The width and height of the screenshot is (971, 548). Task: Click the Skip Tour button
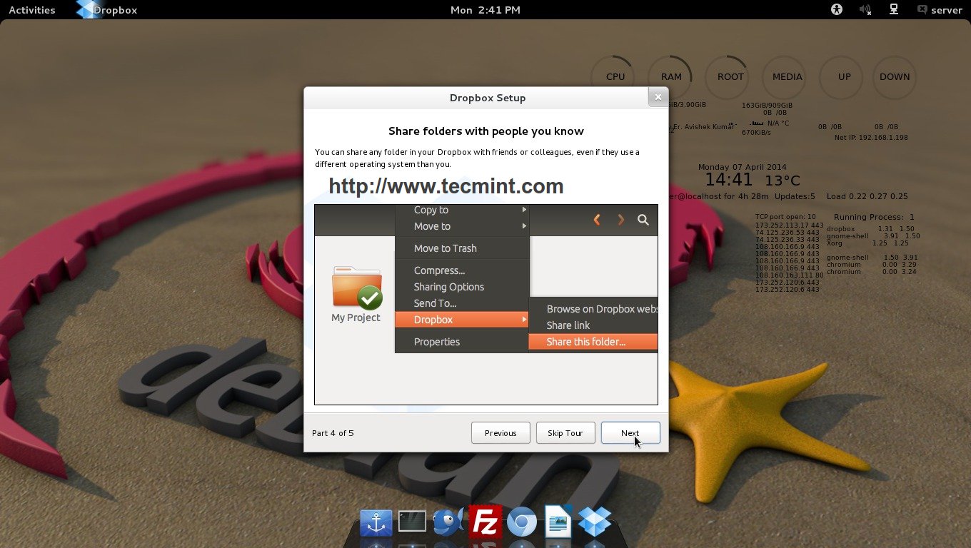(x=565, y=433)
